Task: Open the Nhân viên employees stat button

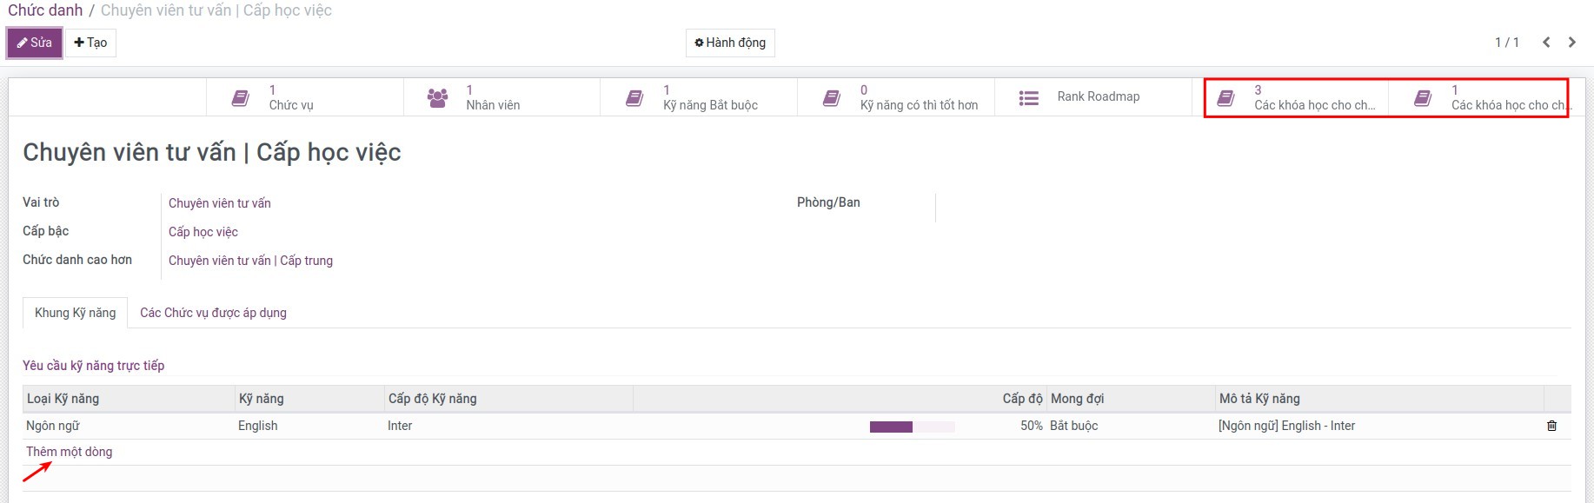Action: [501, 97]
